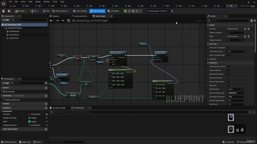Select the ConstructionScript function
This screenshot has height=144, width=257.
click(12, 100)
